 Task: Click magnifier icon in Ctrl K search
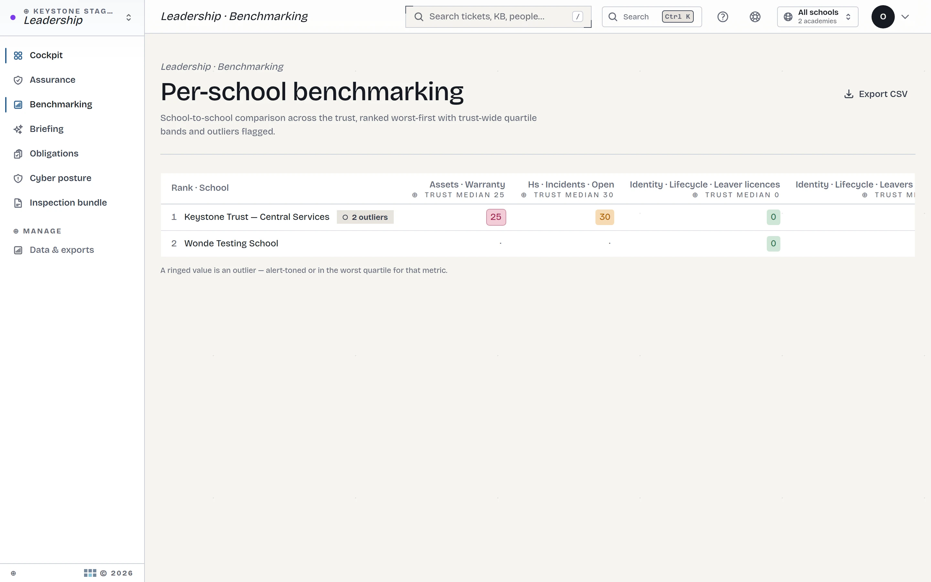tap(613, 17)
